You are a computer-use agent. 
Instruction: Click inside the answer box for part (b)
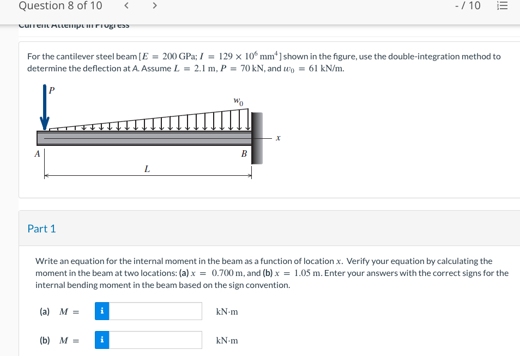(155, 340)
